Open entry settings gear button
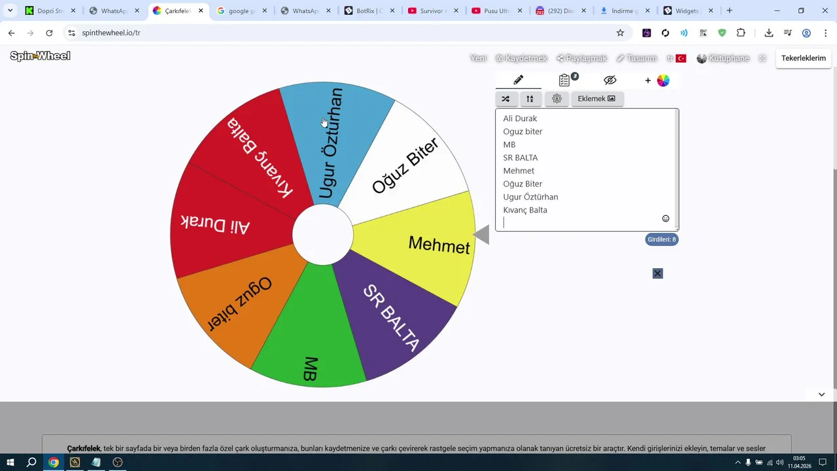This screenshot has width=837, height=471. (x=557, y=99)
